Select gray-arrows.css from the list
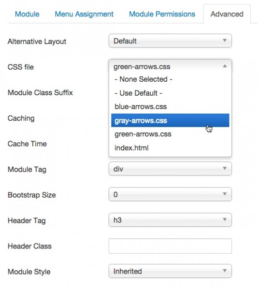 click(x=170, y=120)
